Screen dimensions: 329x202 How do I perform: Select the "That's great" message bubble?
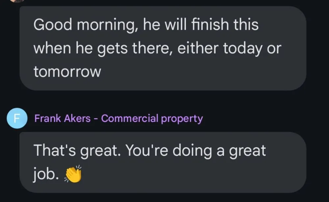163,162
